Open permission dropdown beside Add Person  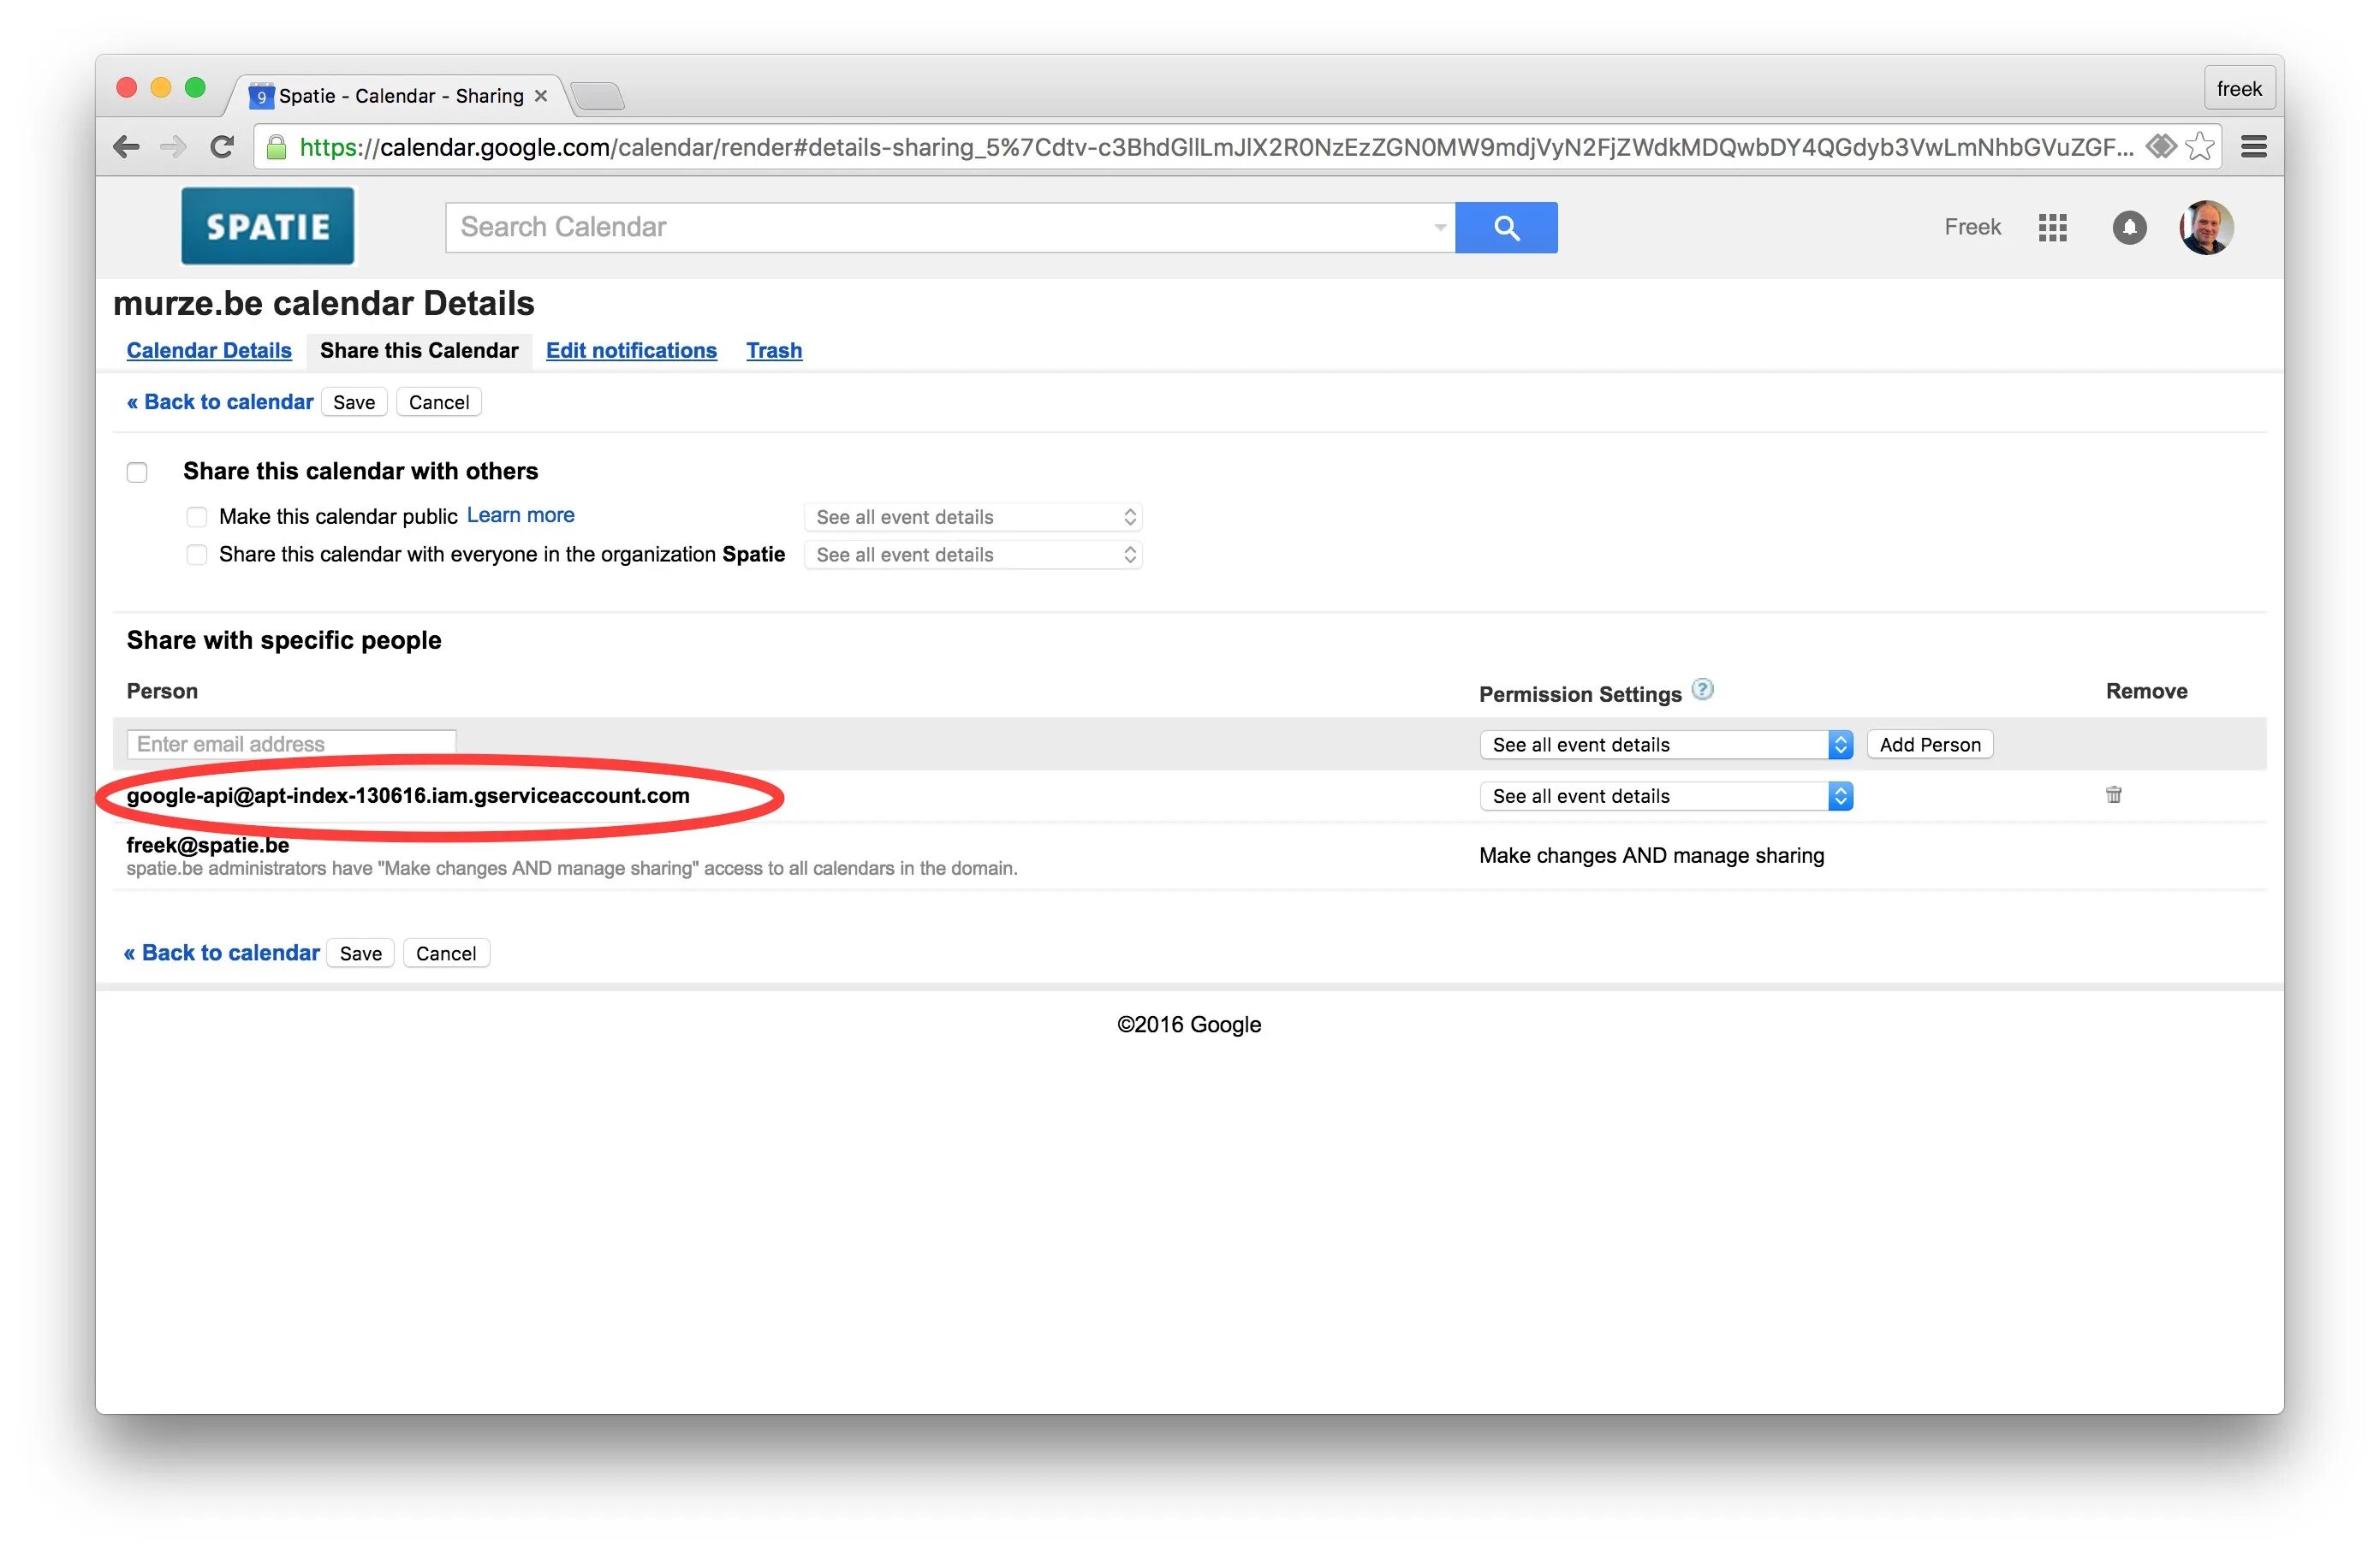coord(1666,744)
